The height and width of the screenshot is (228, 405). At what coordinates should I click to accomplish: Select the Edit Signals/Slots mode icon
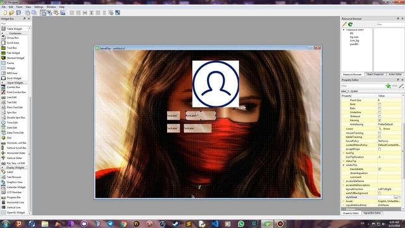[x=49, y=13]
